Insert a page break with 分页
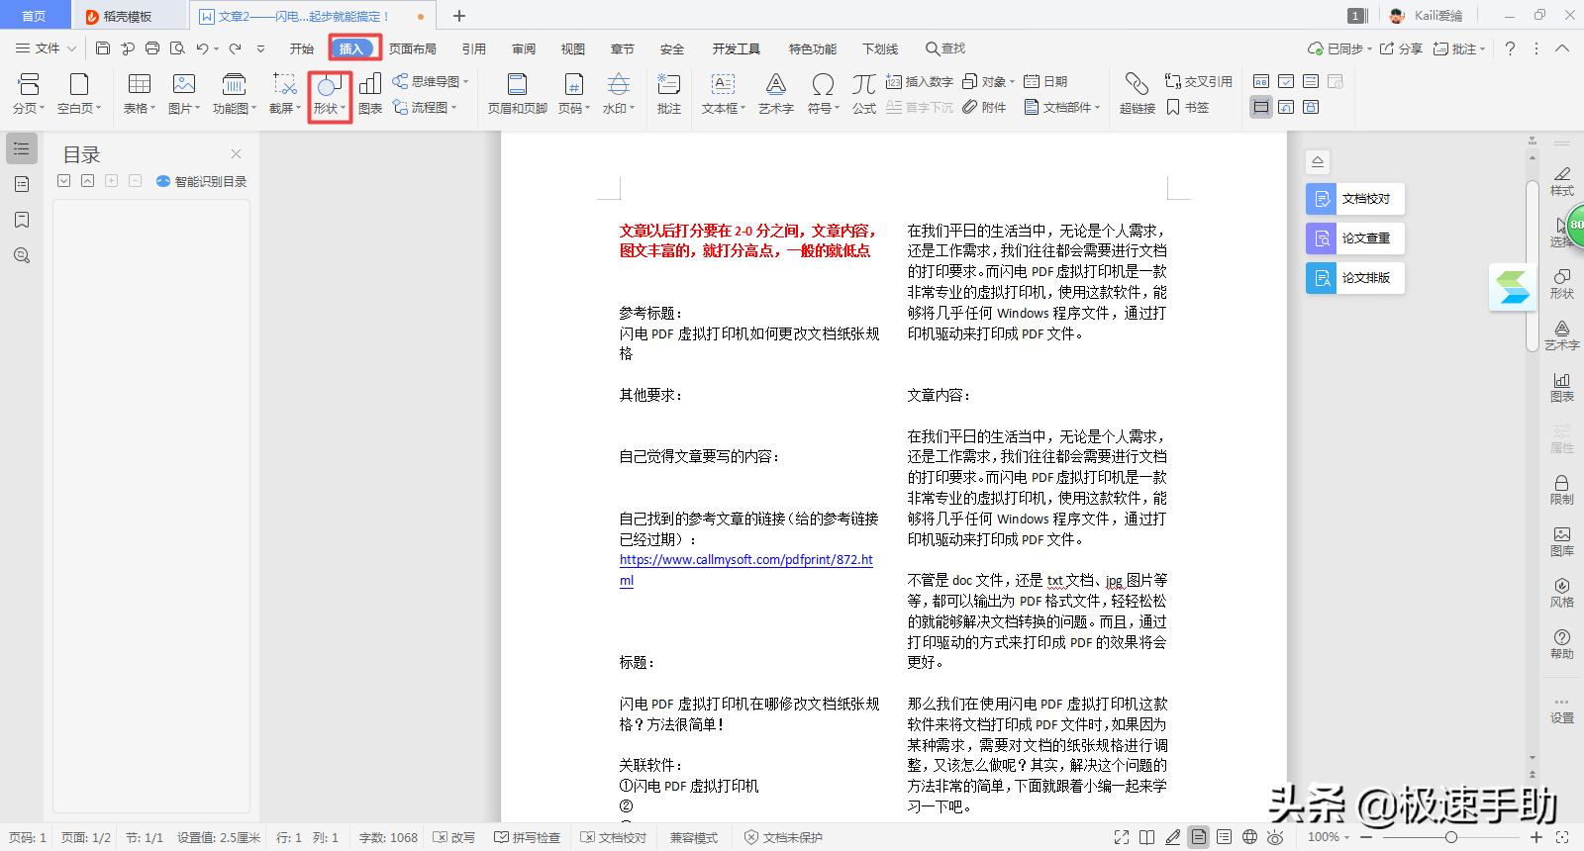Image resolution: width=1584 pixels, height=851 pixels. point(29,94)
